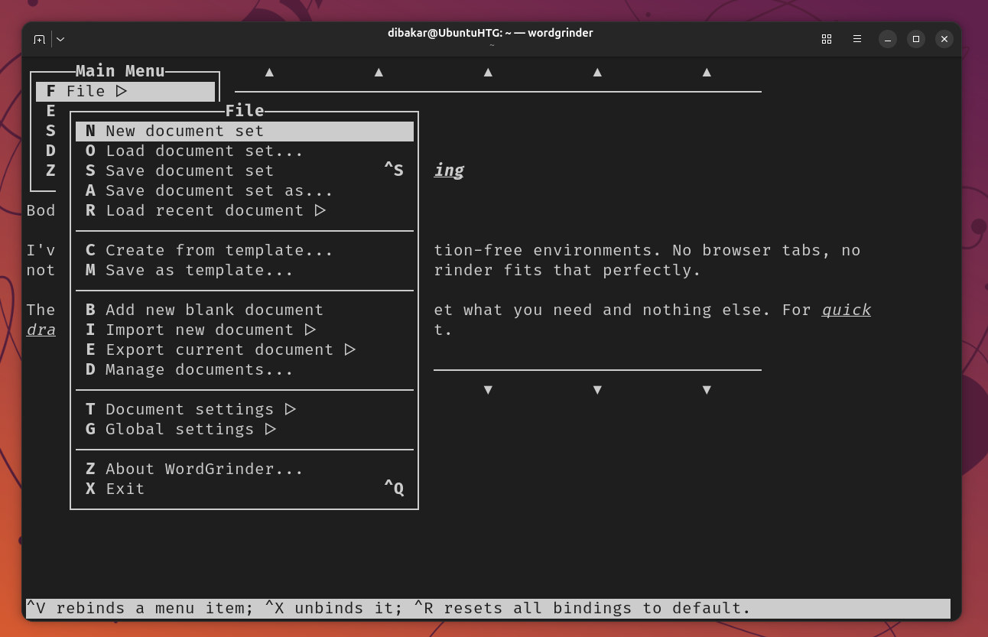Click the window title dibakar@UbuntuHTG

click(490, 33)
